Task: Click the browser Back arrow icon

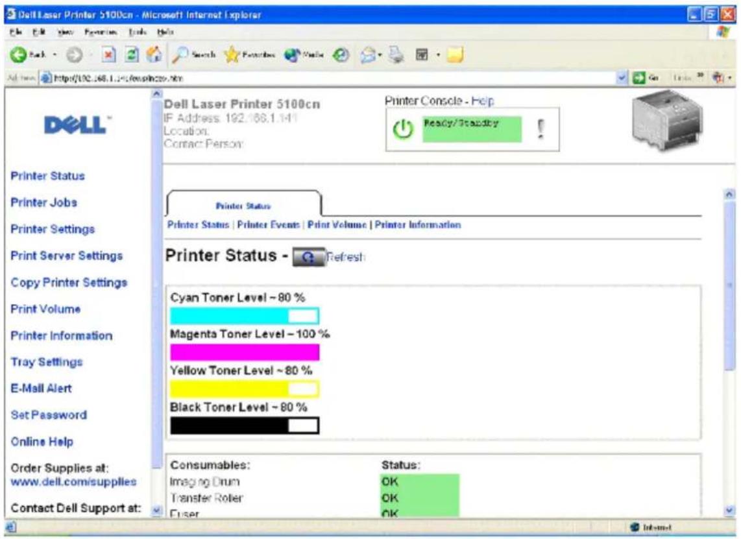Action: pyautogui.click(x=18, y=55)
